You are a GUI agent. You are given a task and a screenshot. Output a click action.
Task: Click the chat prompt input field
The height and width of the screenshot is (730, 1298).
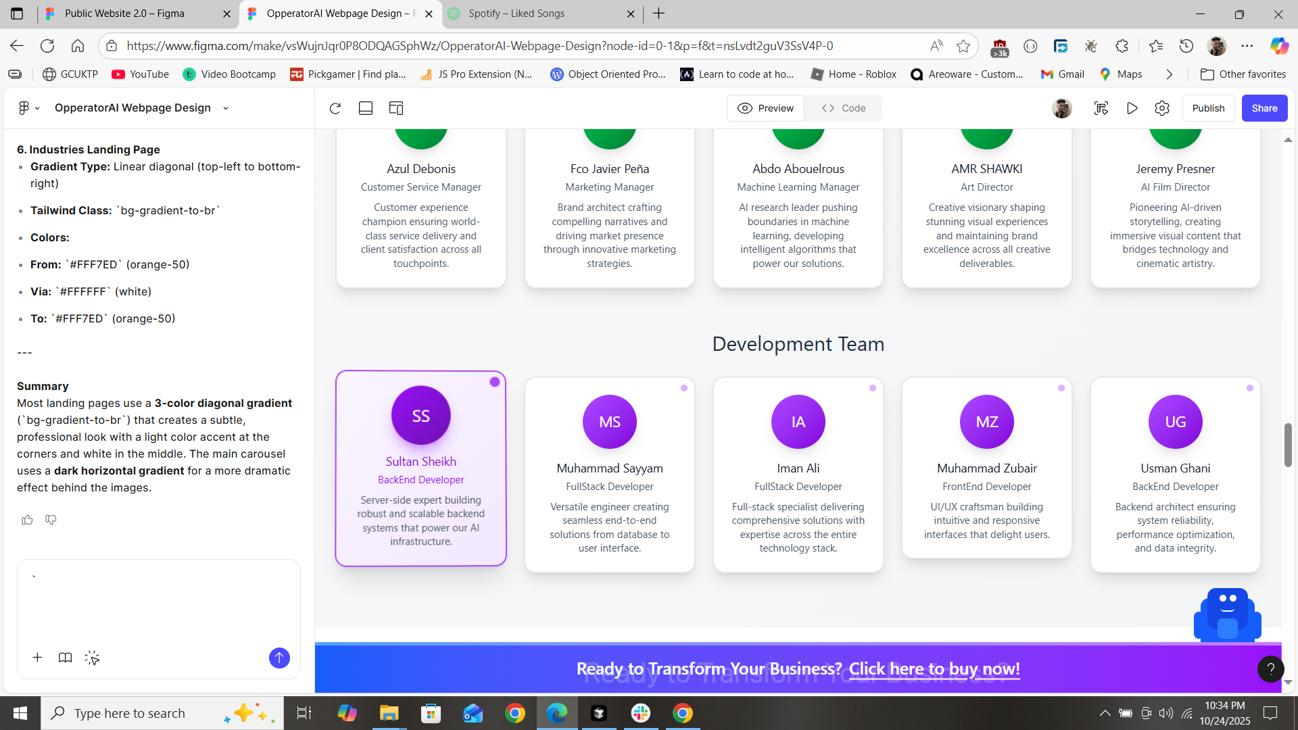[x=159, y=602]
